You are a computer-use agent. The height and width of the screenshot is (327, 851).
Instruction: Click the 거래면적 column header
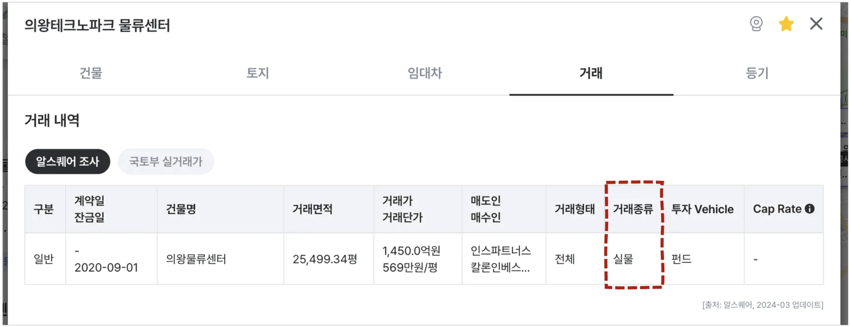[x=313, y=209]
